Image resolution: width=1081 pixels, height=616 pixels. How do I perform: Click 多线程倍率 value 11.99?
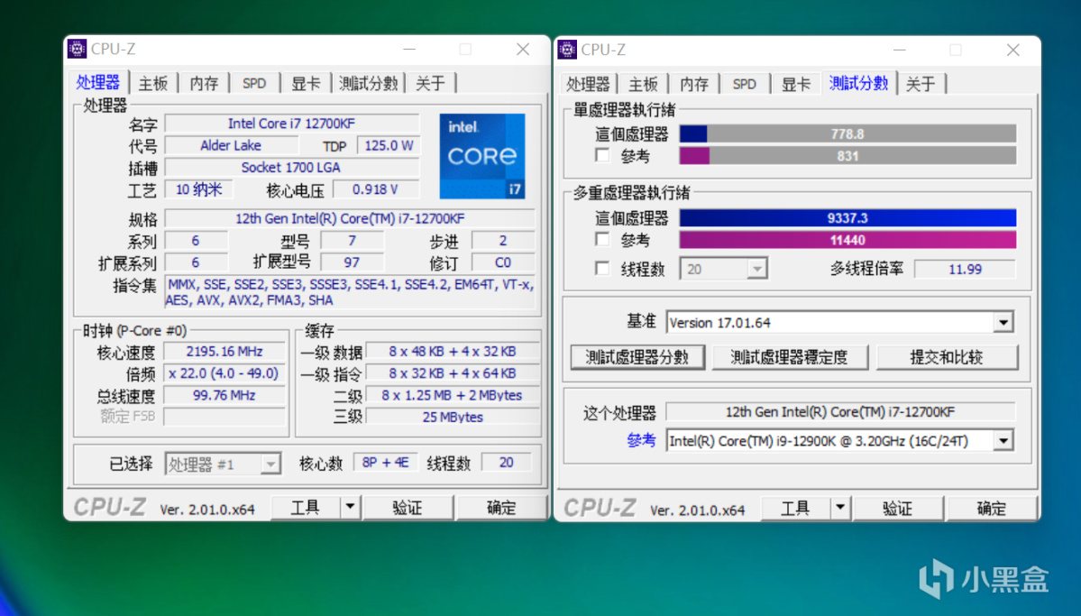[965, 269]
